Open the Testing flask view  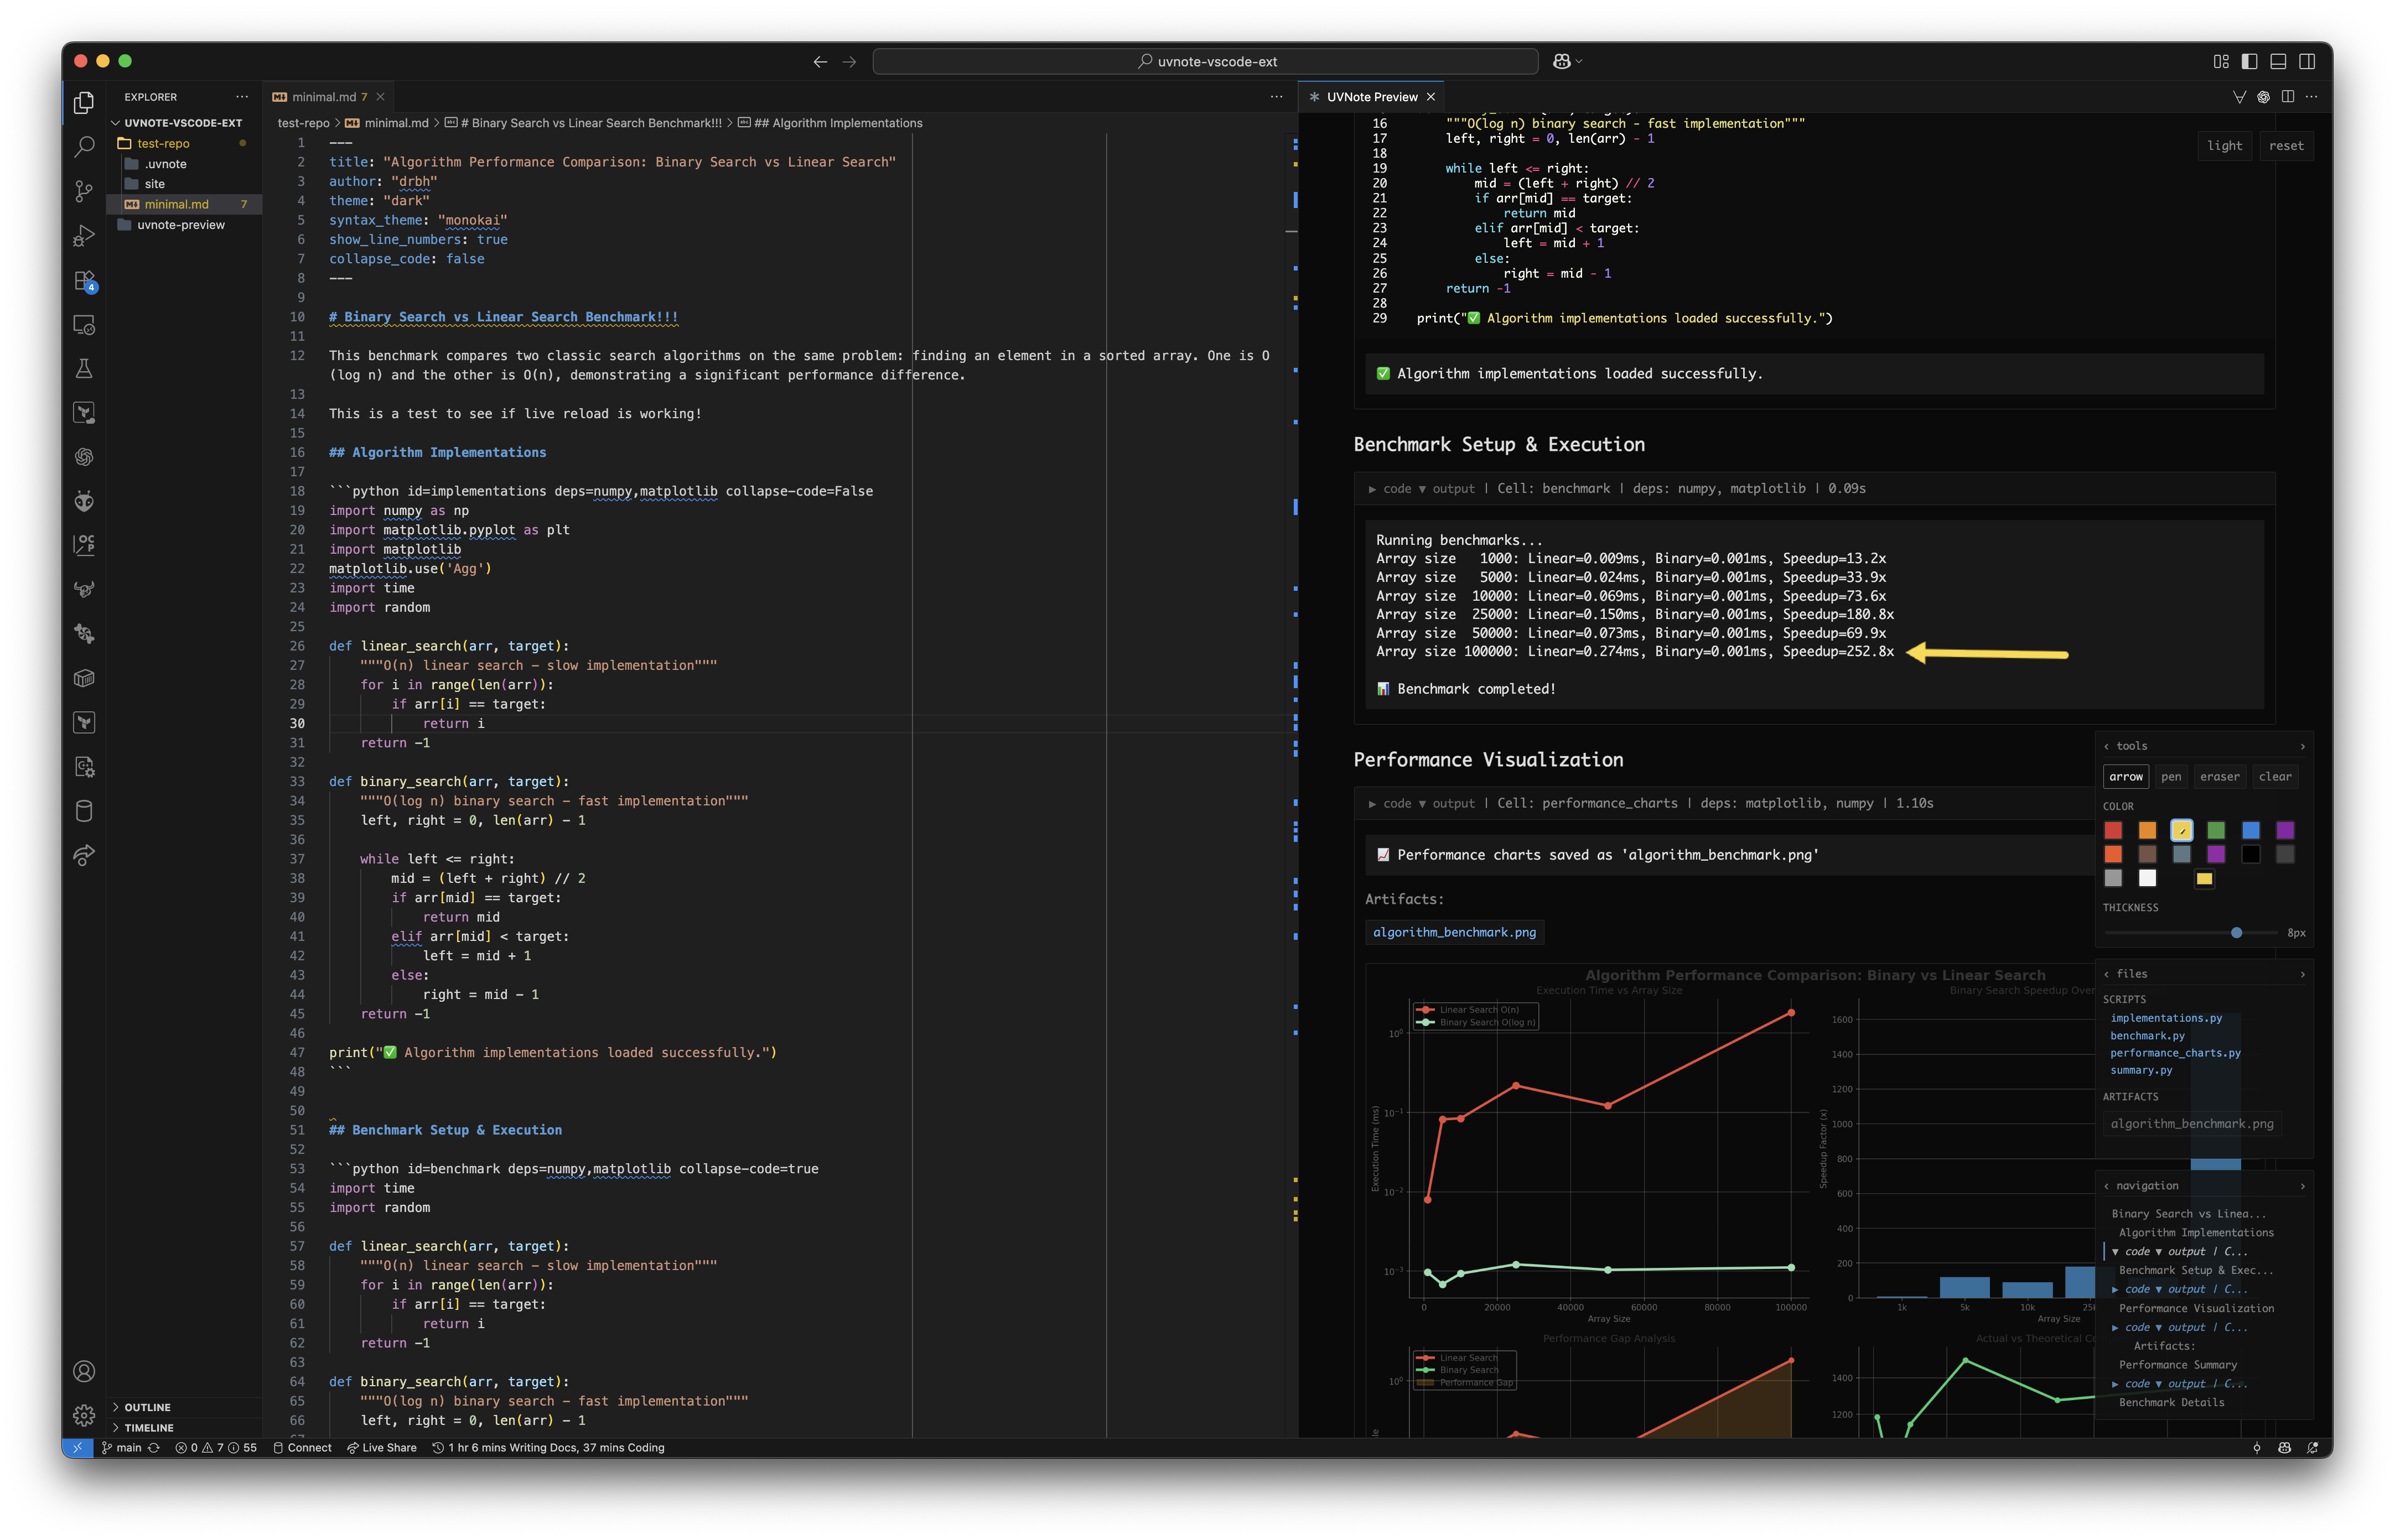pos(84,369)
